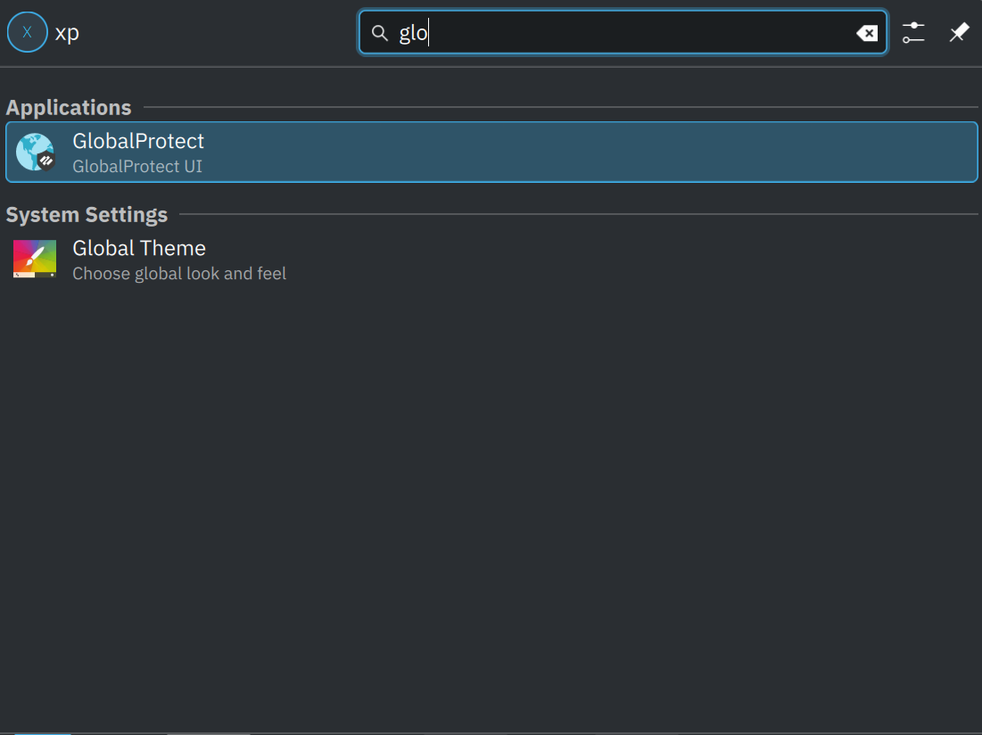The image size is (982, 735).
Task: Click the user avatar circle
Action: 28,32
